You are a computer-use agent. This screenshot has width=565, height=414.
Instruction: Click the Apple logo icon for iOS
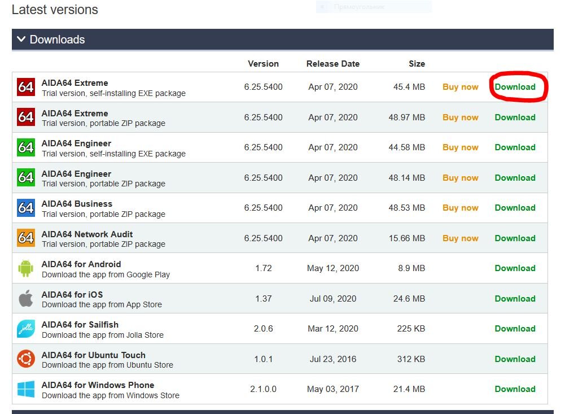tap(25, 298)
